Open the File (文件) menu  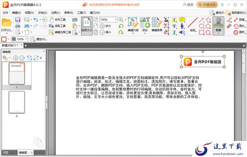tap(5, 13)
